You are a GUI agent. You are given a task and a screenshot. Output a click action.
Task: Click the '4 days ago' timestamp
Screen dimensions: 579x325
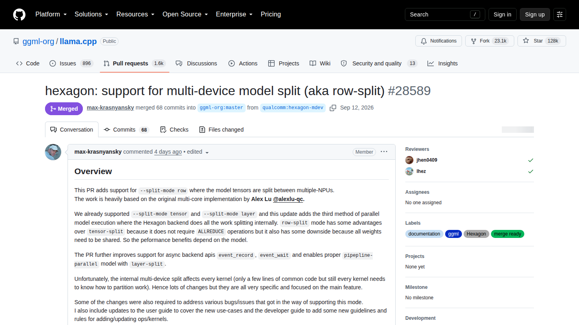point(168,152)
